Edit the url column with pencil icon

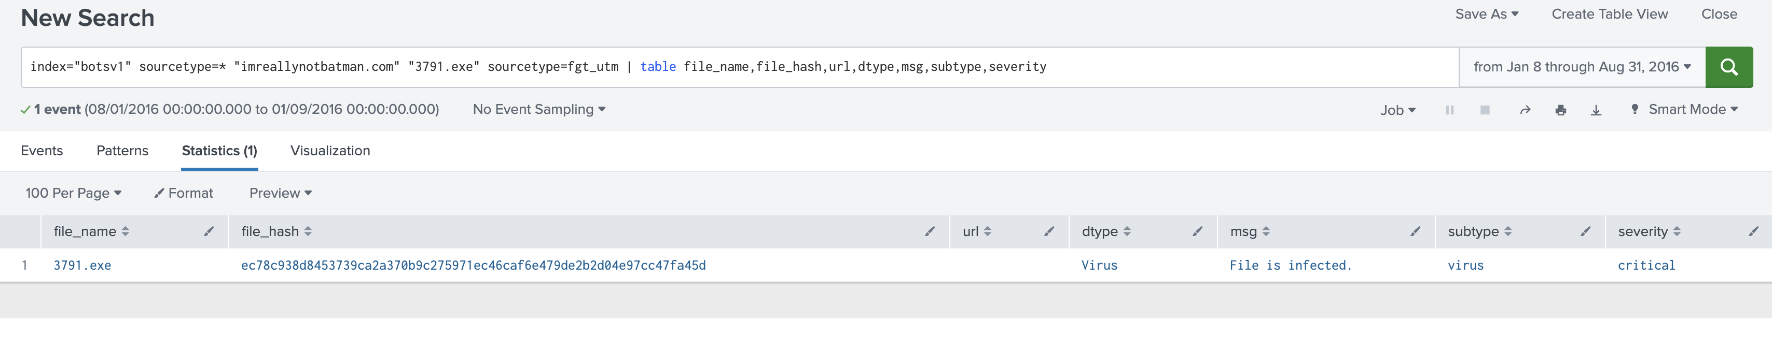tap(1049, 231)
